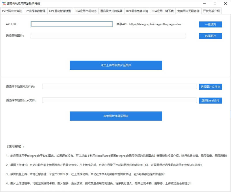Click the local image folder path field
Image resolution: width=231 pixels, height=192 pixels.
click(x=119, y=86)
